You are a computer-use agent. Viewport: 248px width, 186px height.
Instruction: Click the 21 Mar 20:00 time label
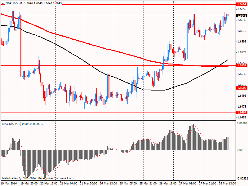pyautogui.click(x=89, y=184)
